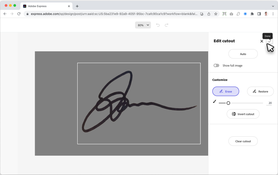Open the browser side panel icon
Viewport: 278px width, 175px height.
259,14
